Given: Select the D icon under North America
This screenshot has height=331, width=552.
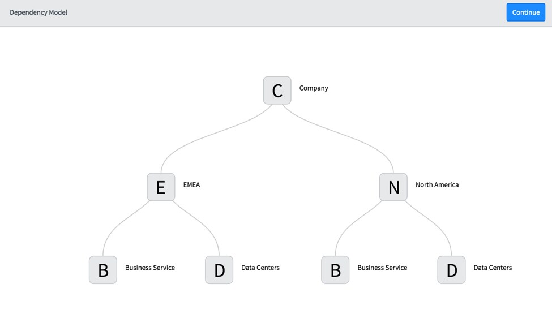Looking at the screenshot, I should pyautogui.click(x=451, y=270).
